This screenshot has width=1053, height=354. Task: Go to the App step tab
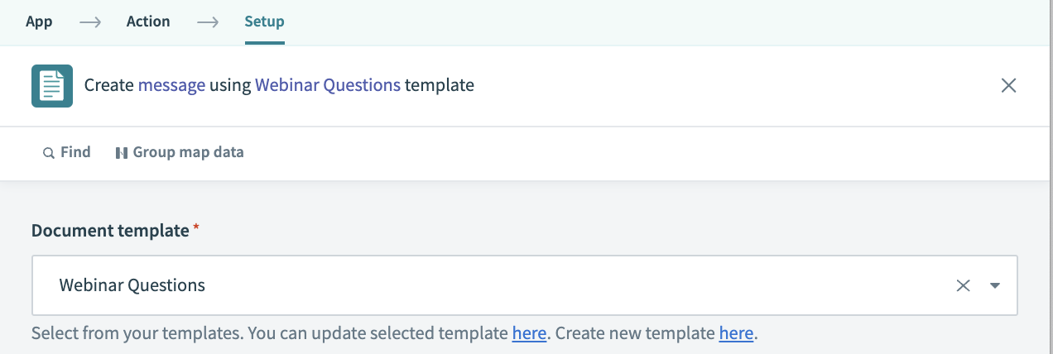pyautogui.click(x=39, y=22)
